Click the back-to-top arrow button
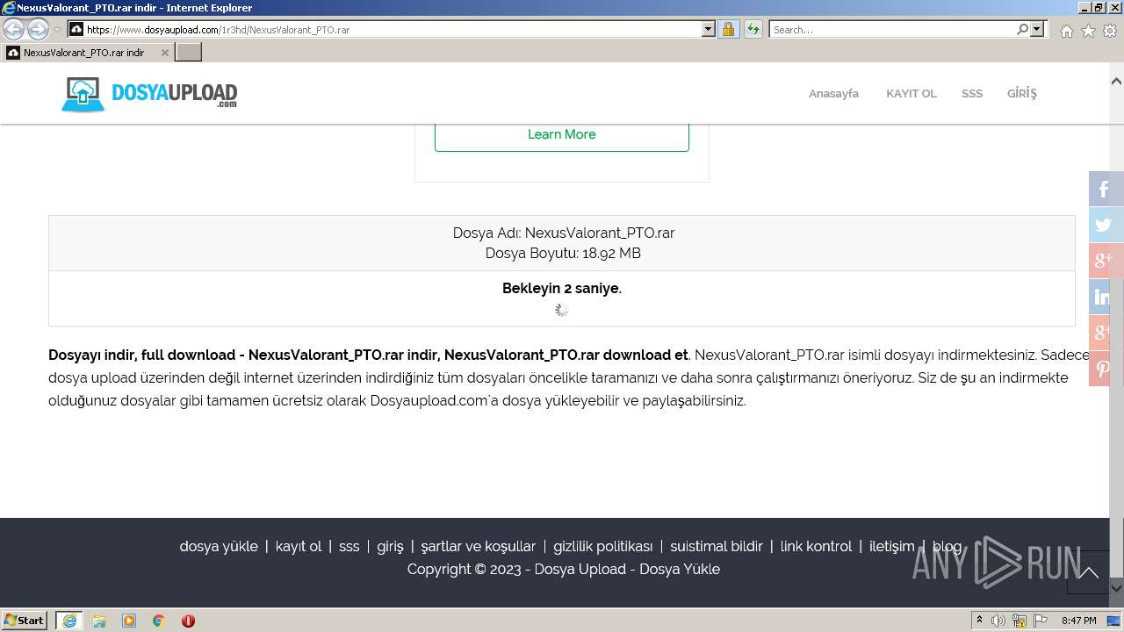The width and height of the screenshot is (1124, 632). click(1089, 572)
